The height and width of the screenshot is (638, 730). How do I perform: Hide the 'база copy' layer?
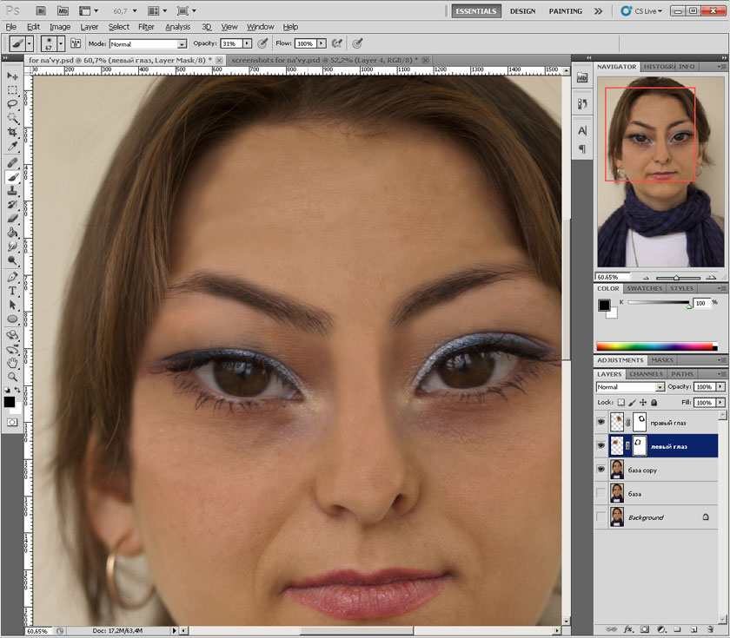click(x=601, y=469)
